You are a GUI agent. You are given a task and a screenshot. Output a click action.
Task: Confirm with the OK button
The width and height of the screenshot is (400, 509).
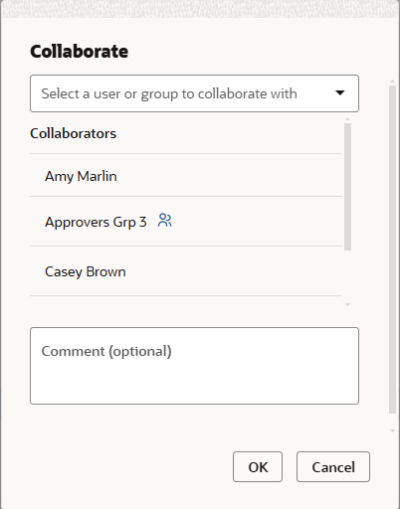pyautogui.click(x=258, y=467)
